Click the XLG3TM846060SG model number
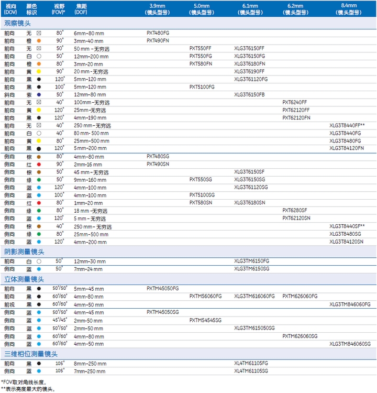The image size is (377, 393). (350, 344)
